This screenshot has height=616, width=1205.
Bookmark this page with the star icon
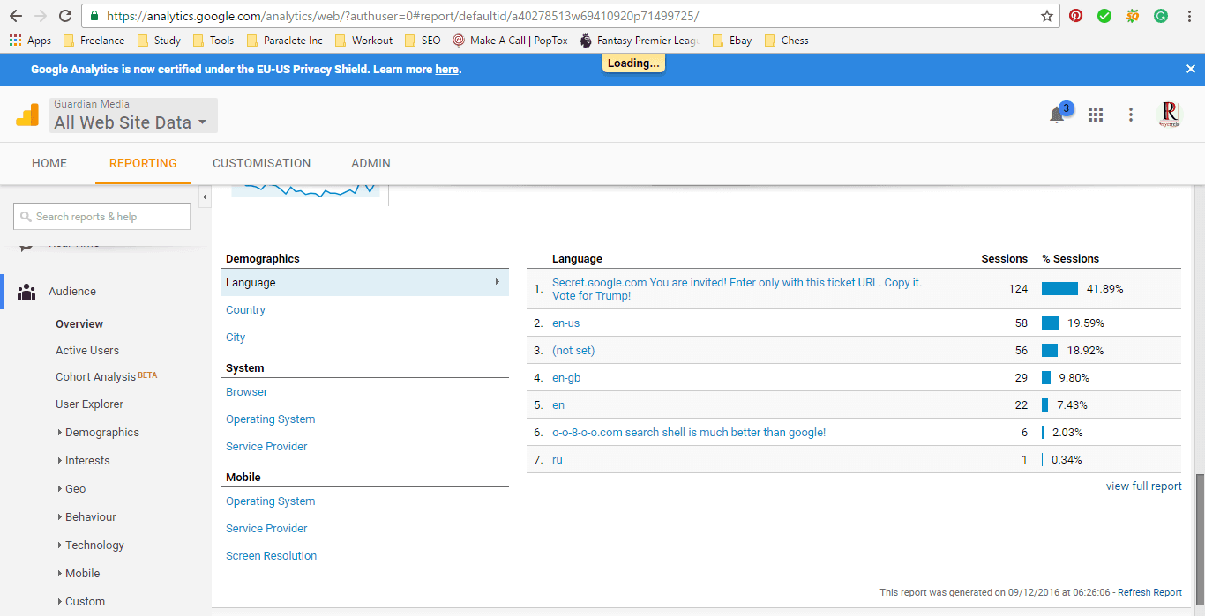point(1047,16)
